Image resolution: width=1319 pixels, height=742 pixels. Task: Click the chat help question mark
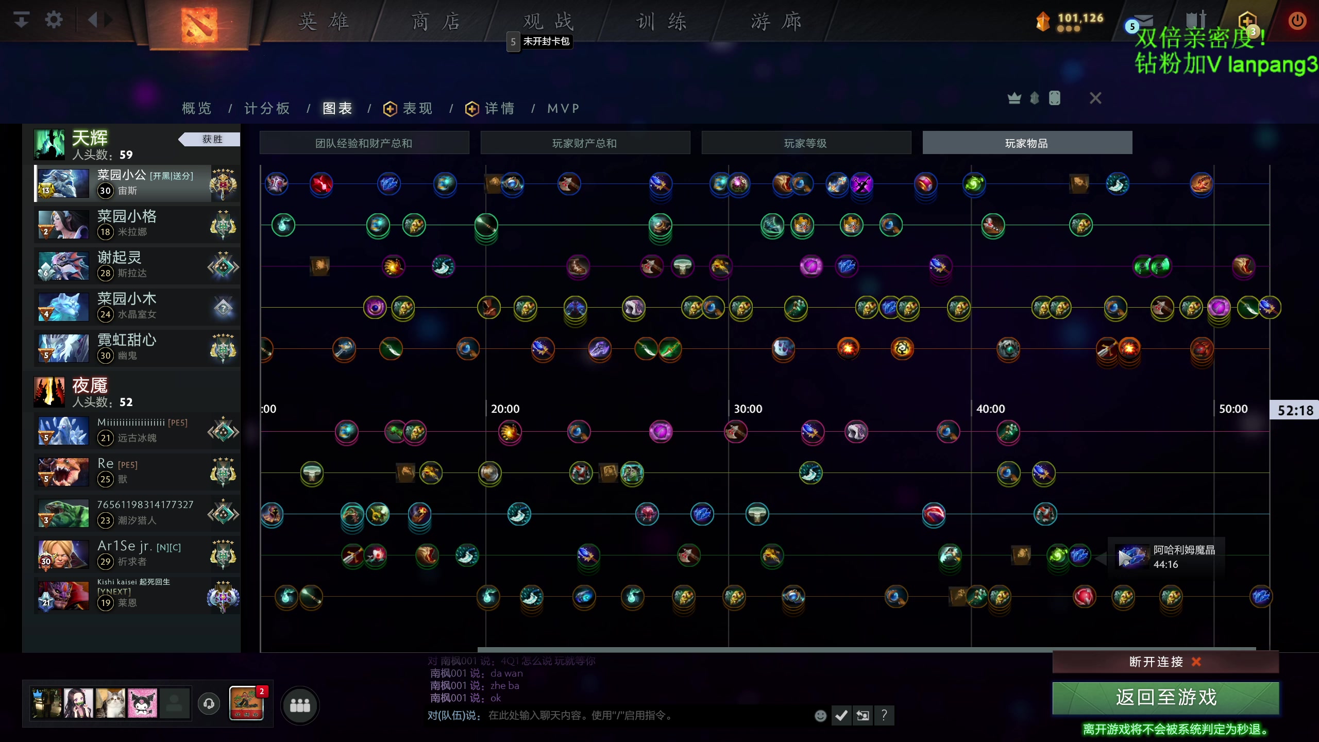point(884,715)
